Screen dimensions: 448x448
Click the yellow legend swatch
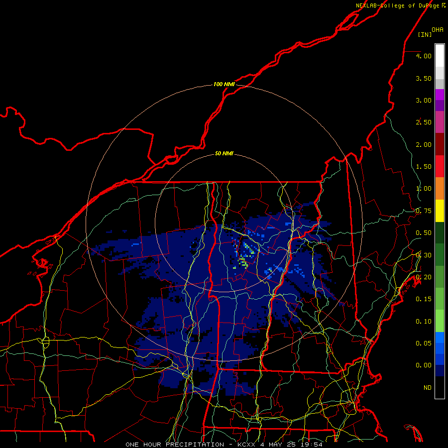[440, 211]
